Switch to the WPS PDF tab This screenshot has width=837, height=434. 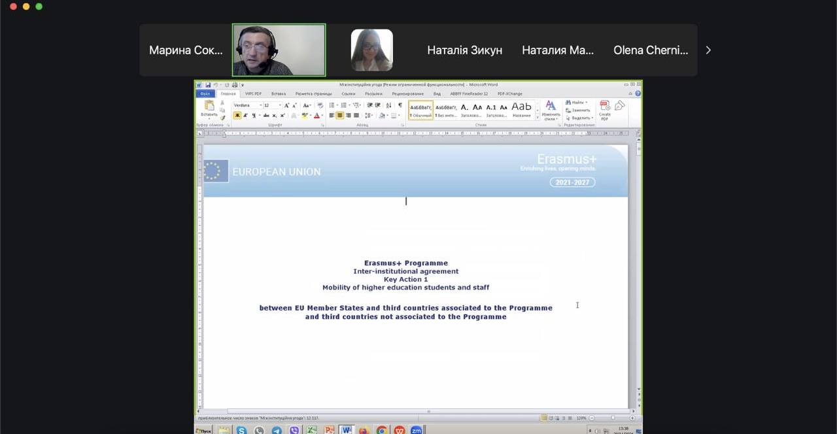point(253,93)
